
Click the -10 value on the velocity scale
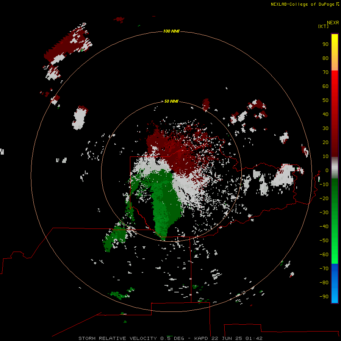[324, 185]
